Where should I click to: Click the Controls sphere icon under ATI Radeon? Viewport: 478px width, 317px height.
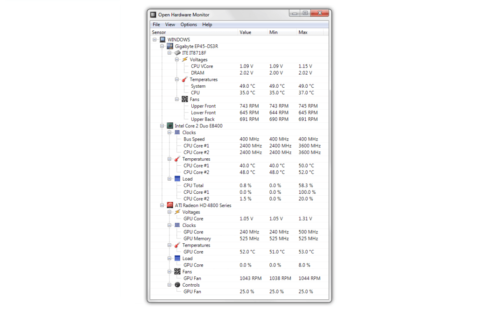177,285
